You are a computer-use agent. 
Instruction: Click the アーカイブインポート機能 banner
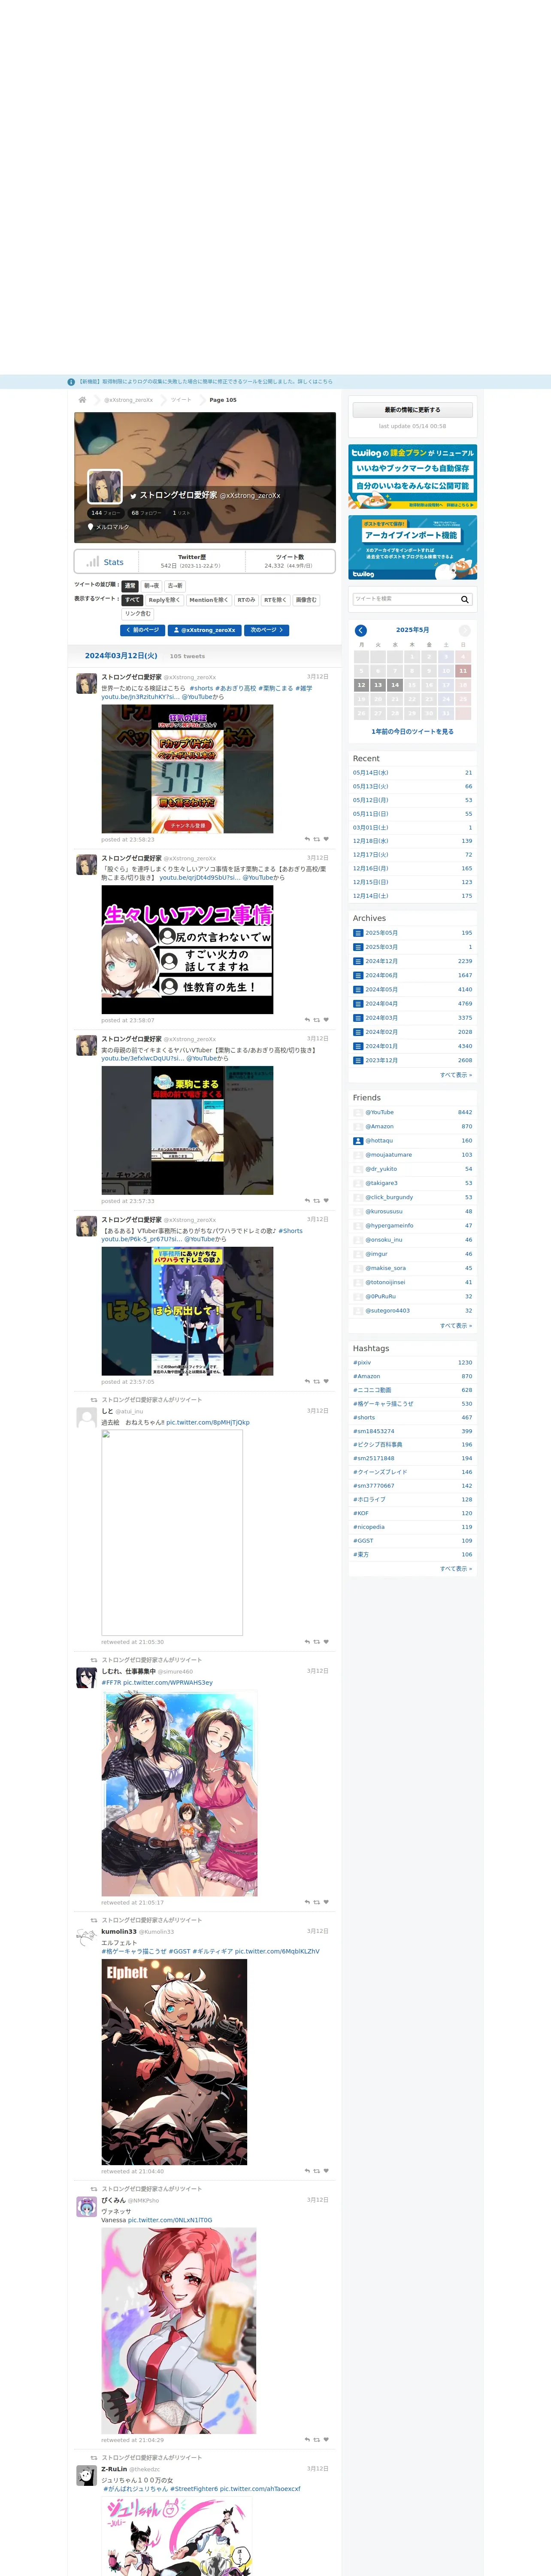[413, 548]
